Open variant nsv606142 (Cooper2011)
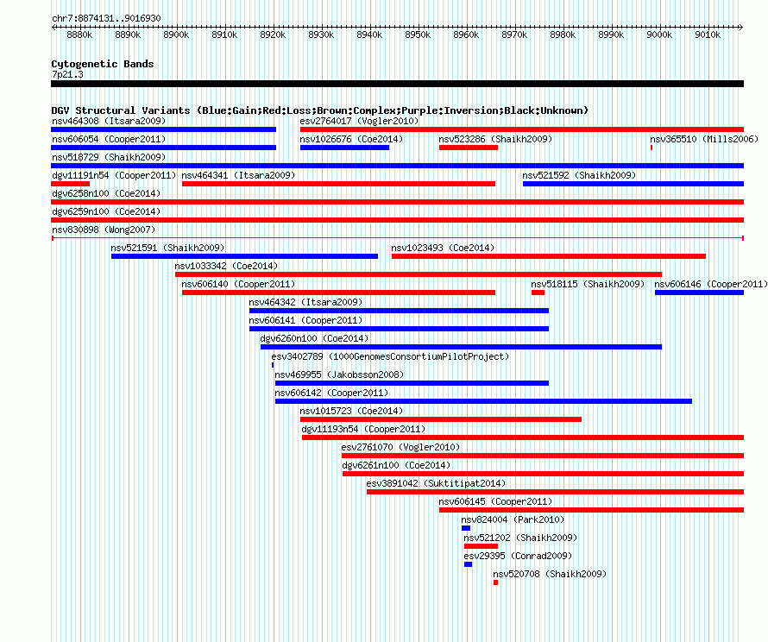Screen dimensions: 768x642 tap(331, 393)
